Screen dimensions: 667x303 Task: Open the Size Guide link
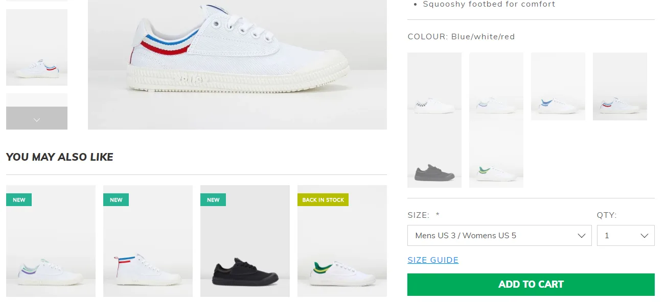coord(433,260)
